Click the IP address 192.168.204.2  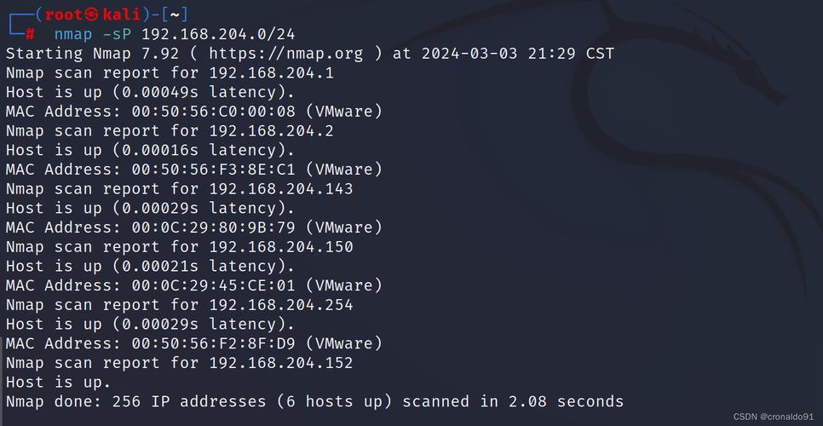point(271,131)
